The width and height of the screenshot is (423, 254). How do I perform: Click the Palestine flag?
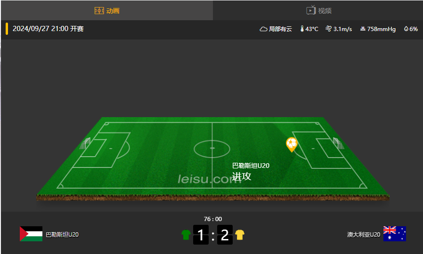coord(31,234)
